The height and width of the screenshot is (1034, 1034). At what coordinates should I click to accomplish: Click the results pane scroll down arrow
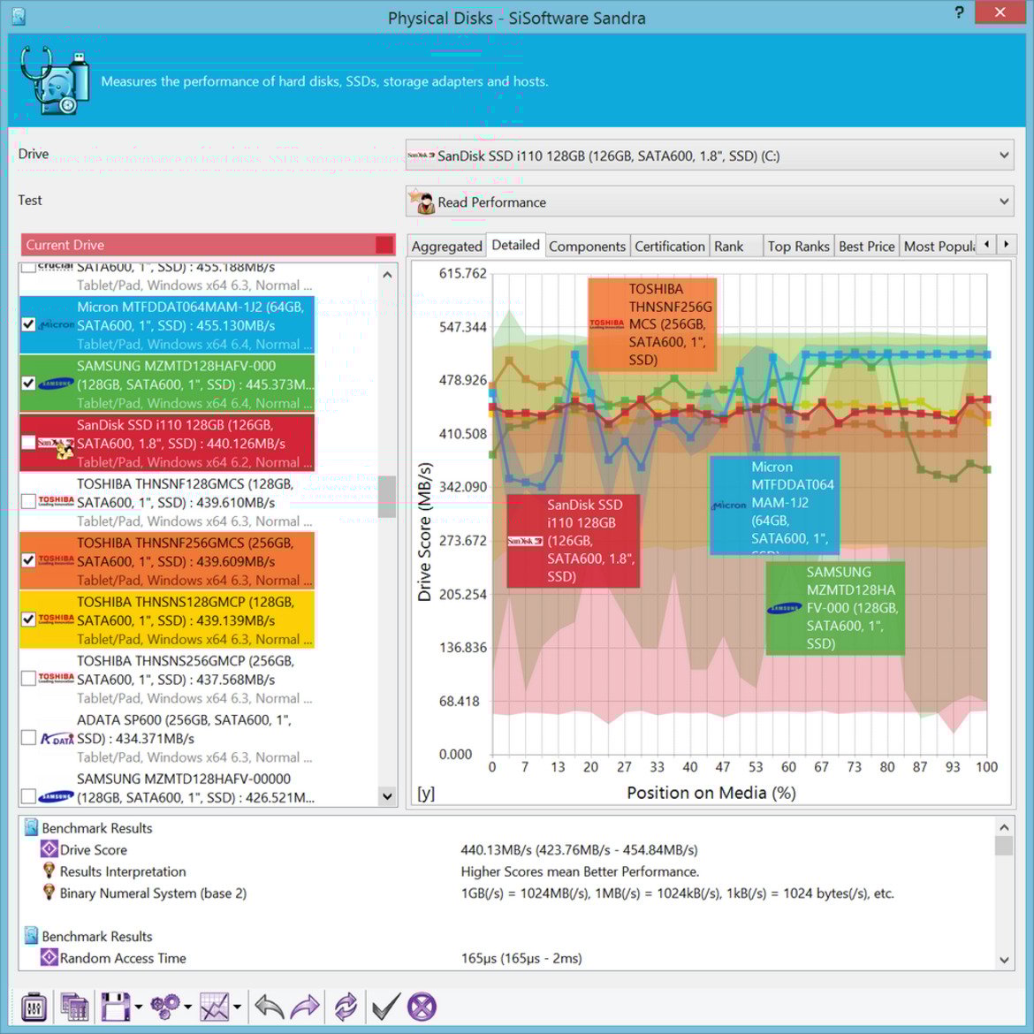pyautogui.click(x=1004, y=960)
